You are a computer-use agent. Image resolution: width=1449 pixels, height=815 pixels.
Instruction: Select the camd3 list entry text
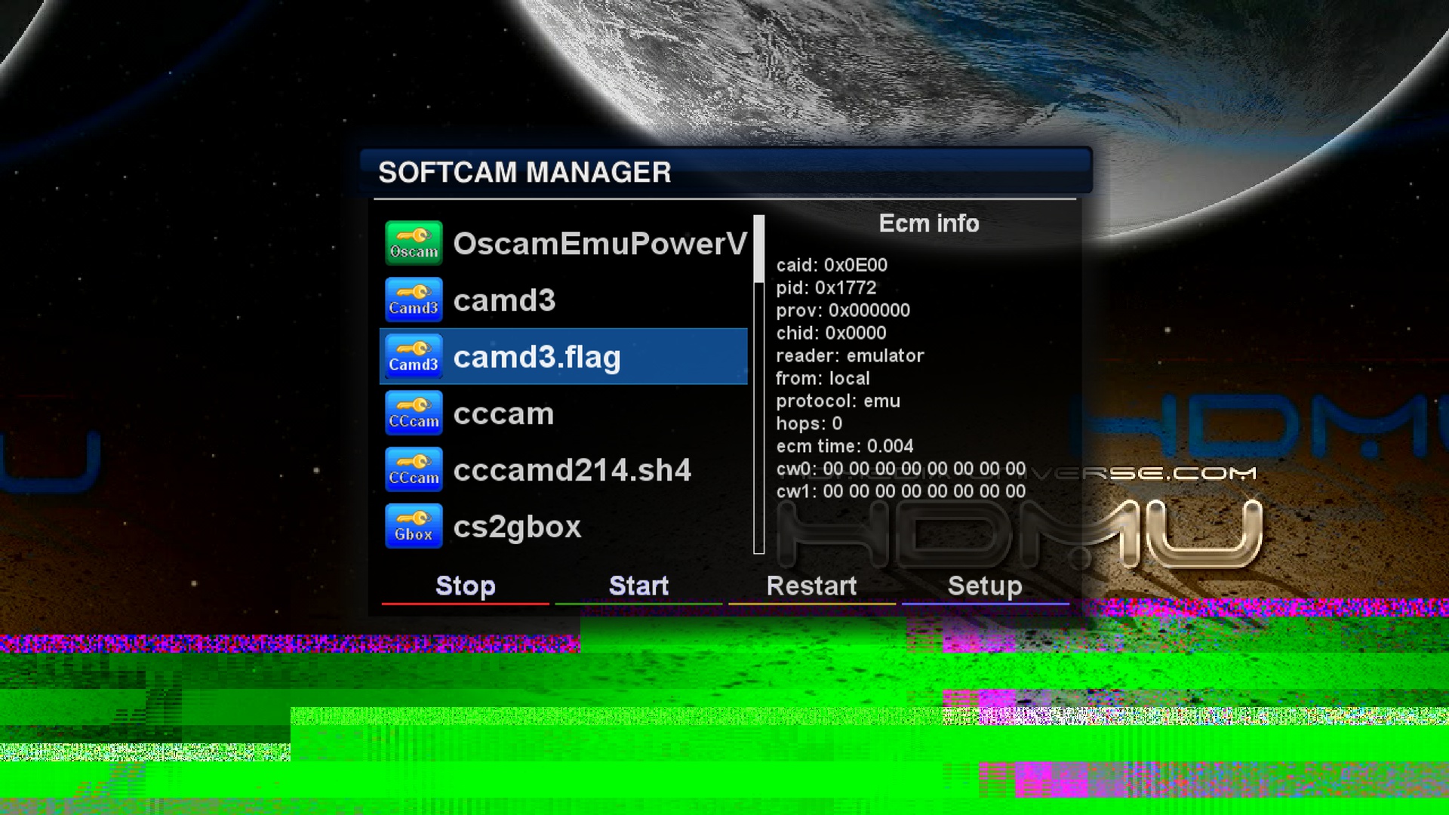coord(504,300)
